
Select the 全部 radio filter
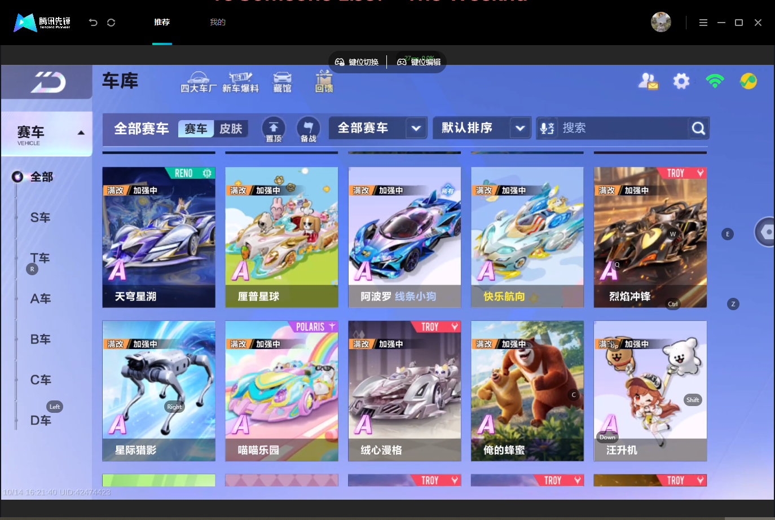[33, 177]
